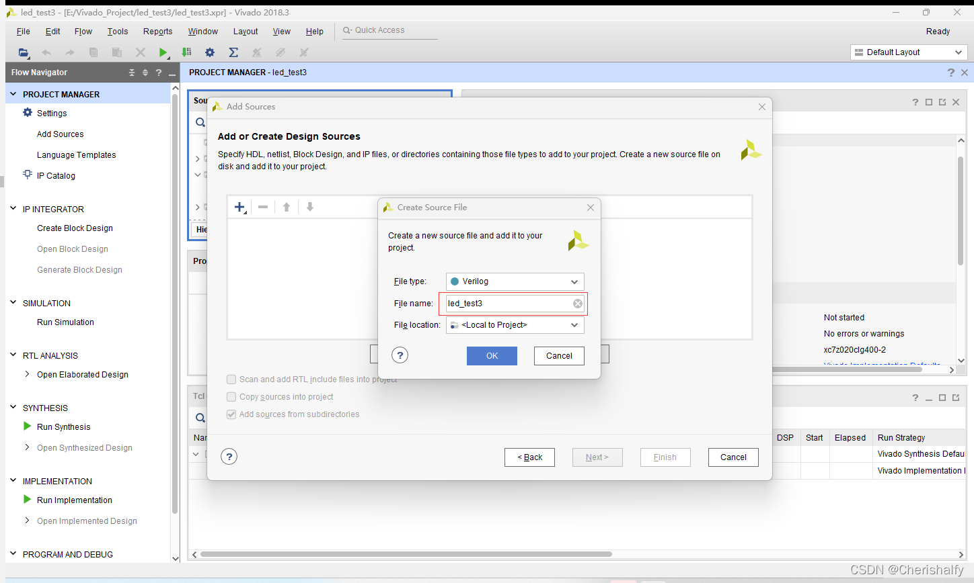This screenshot has width=974, height=583.
Task: Click the delete X icon in toolbar
Action: click(x=141, y=52)
